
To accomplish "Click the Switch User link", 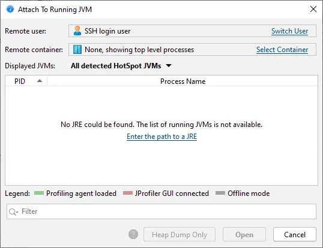I will pyautogui.click(x=289, y=31).
